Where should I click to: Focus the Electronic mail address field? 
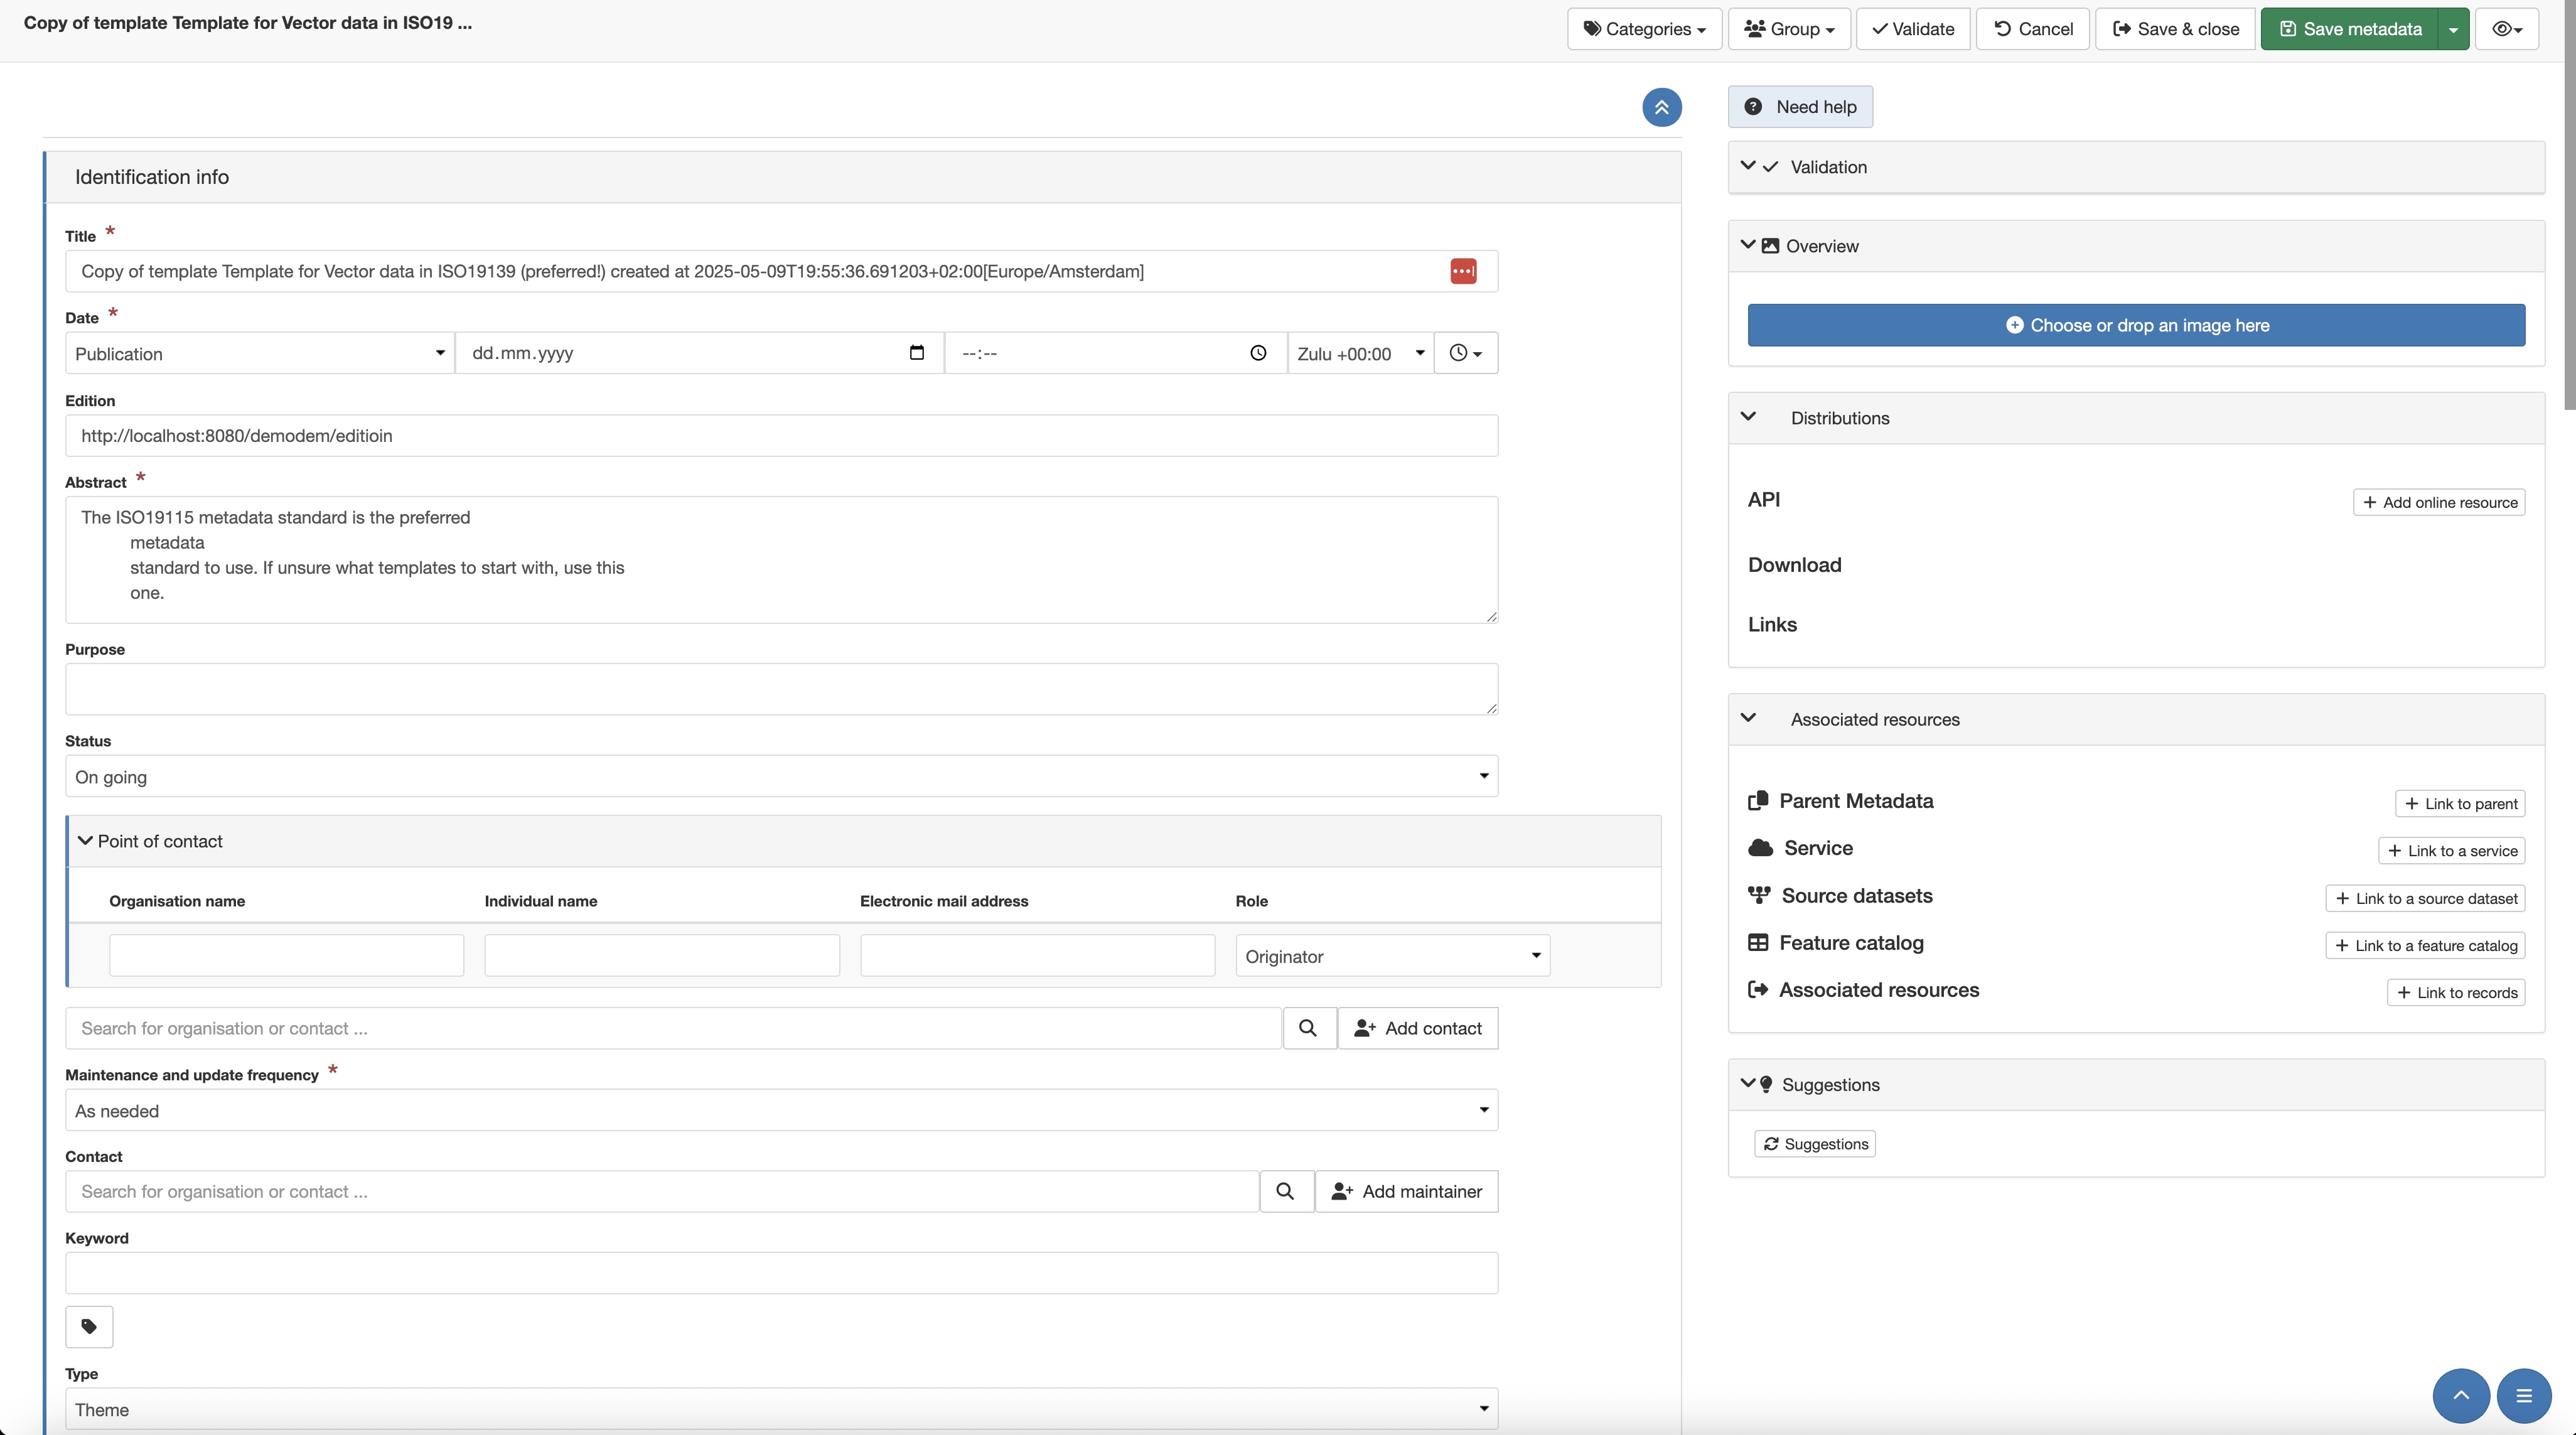(x=1037, y=955)
